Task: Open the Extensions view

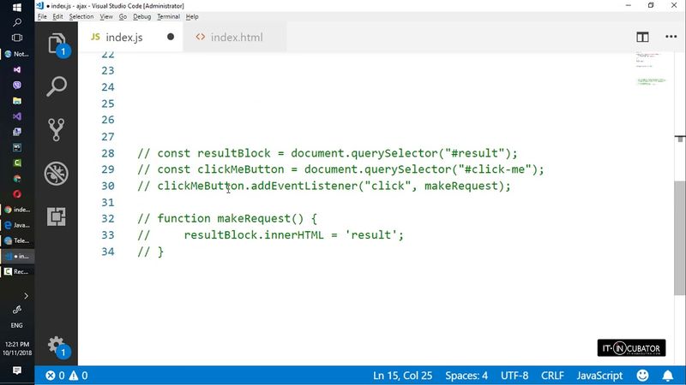Action: point(57,216)
